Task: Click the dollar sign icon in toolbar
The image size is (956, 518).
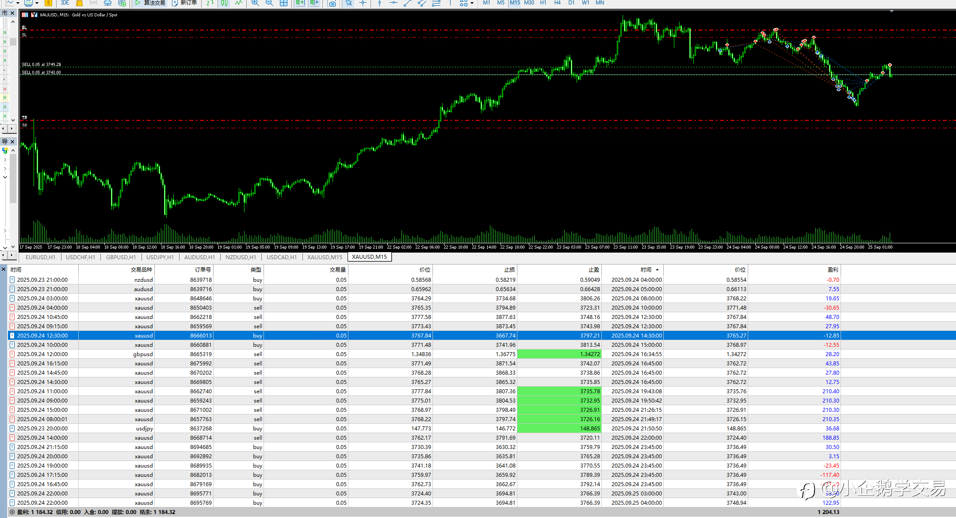Action: coord(48,3)
